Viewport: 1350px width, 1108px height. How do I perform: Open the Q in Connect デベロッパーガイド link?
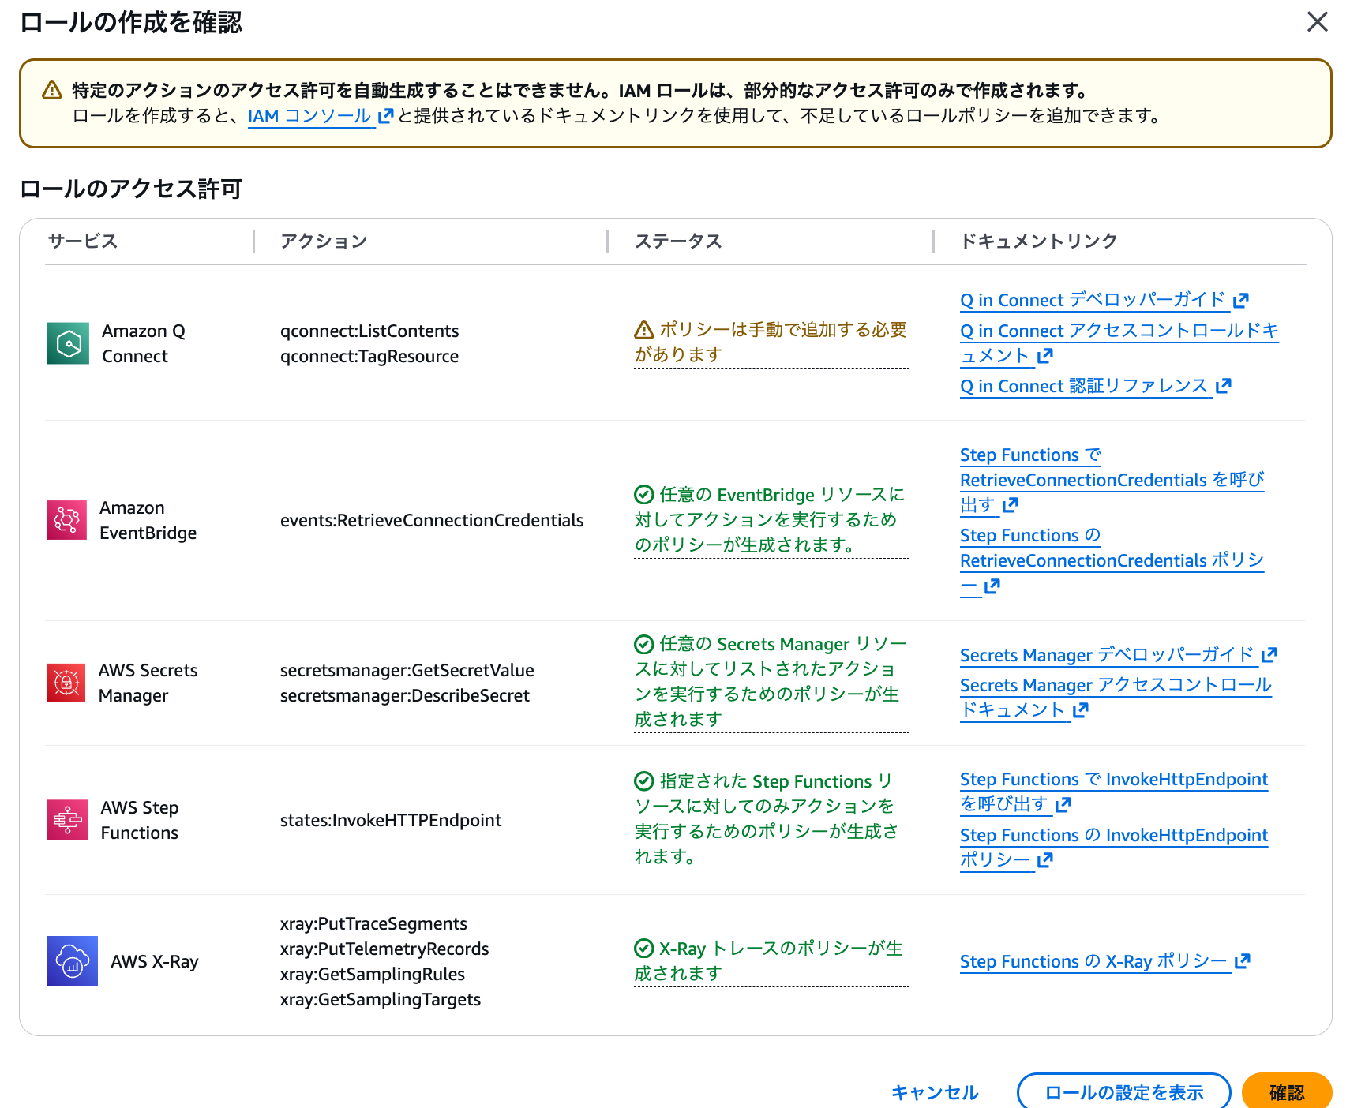1092,300
